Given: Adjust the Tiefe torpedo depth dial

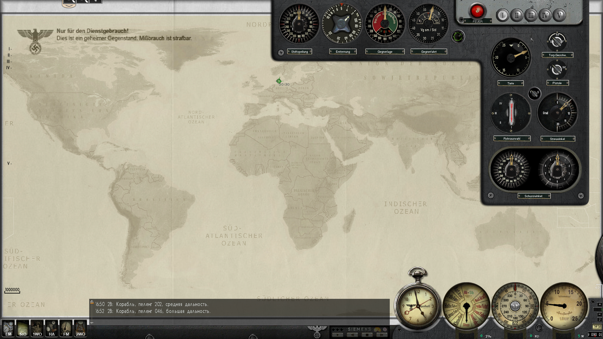Looking at the screenshot, I should [x=511, y=58].
